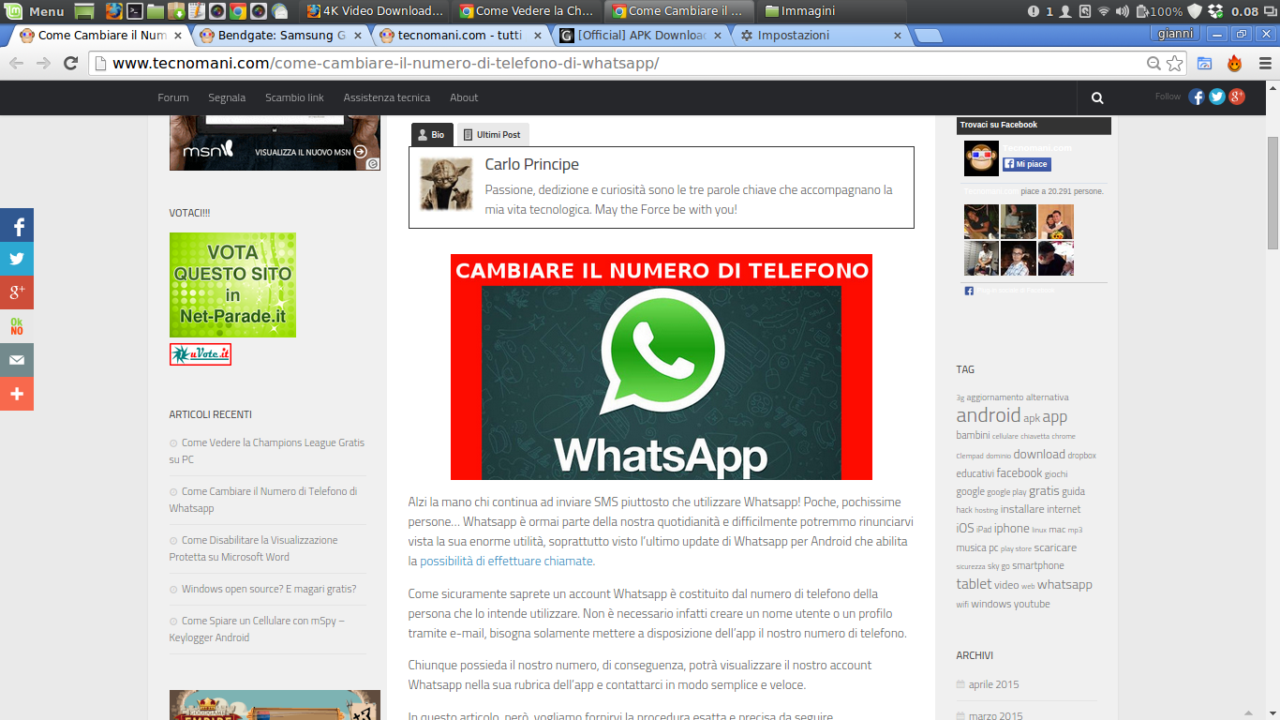This screenshot has height=720, width=1280.
Task: Open the file manager folder launcher
Action: click(x=156, y=11)
